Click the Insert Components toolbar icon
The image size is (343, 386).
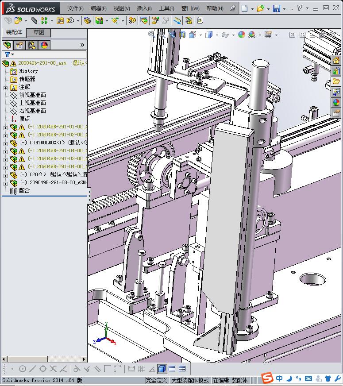pos(18,20)
